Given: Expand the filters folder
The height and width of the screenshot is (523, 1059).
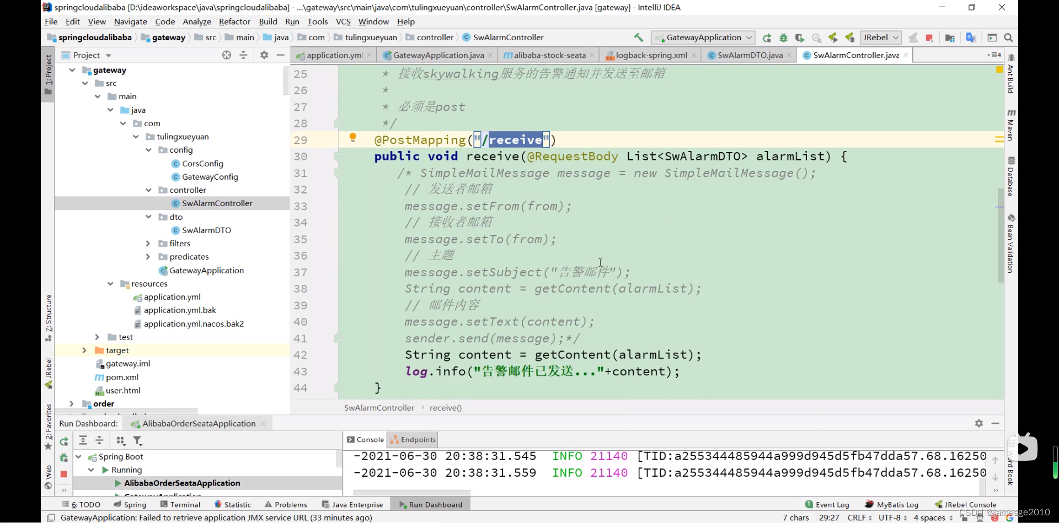Looking at the screenshot, I should tap(148, 243).
